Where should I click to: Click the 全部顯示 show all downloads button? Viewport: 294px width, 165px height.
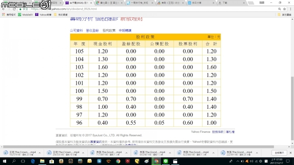point(279,153)
